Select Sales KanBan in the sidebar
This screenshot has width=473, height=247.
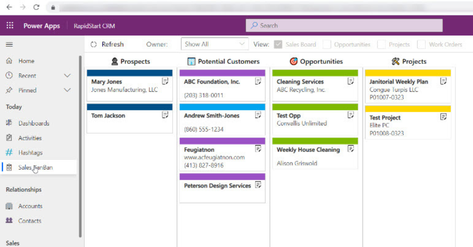[35, 167]
